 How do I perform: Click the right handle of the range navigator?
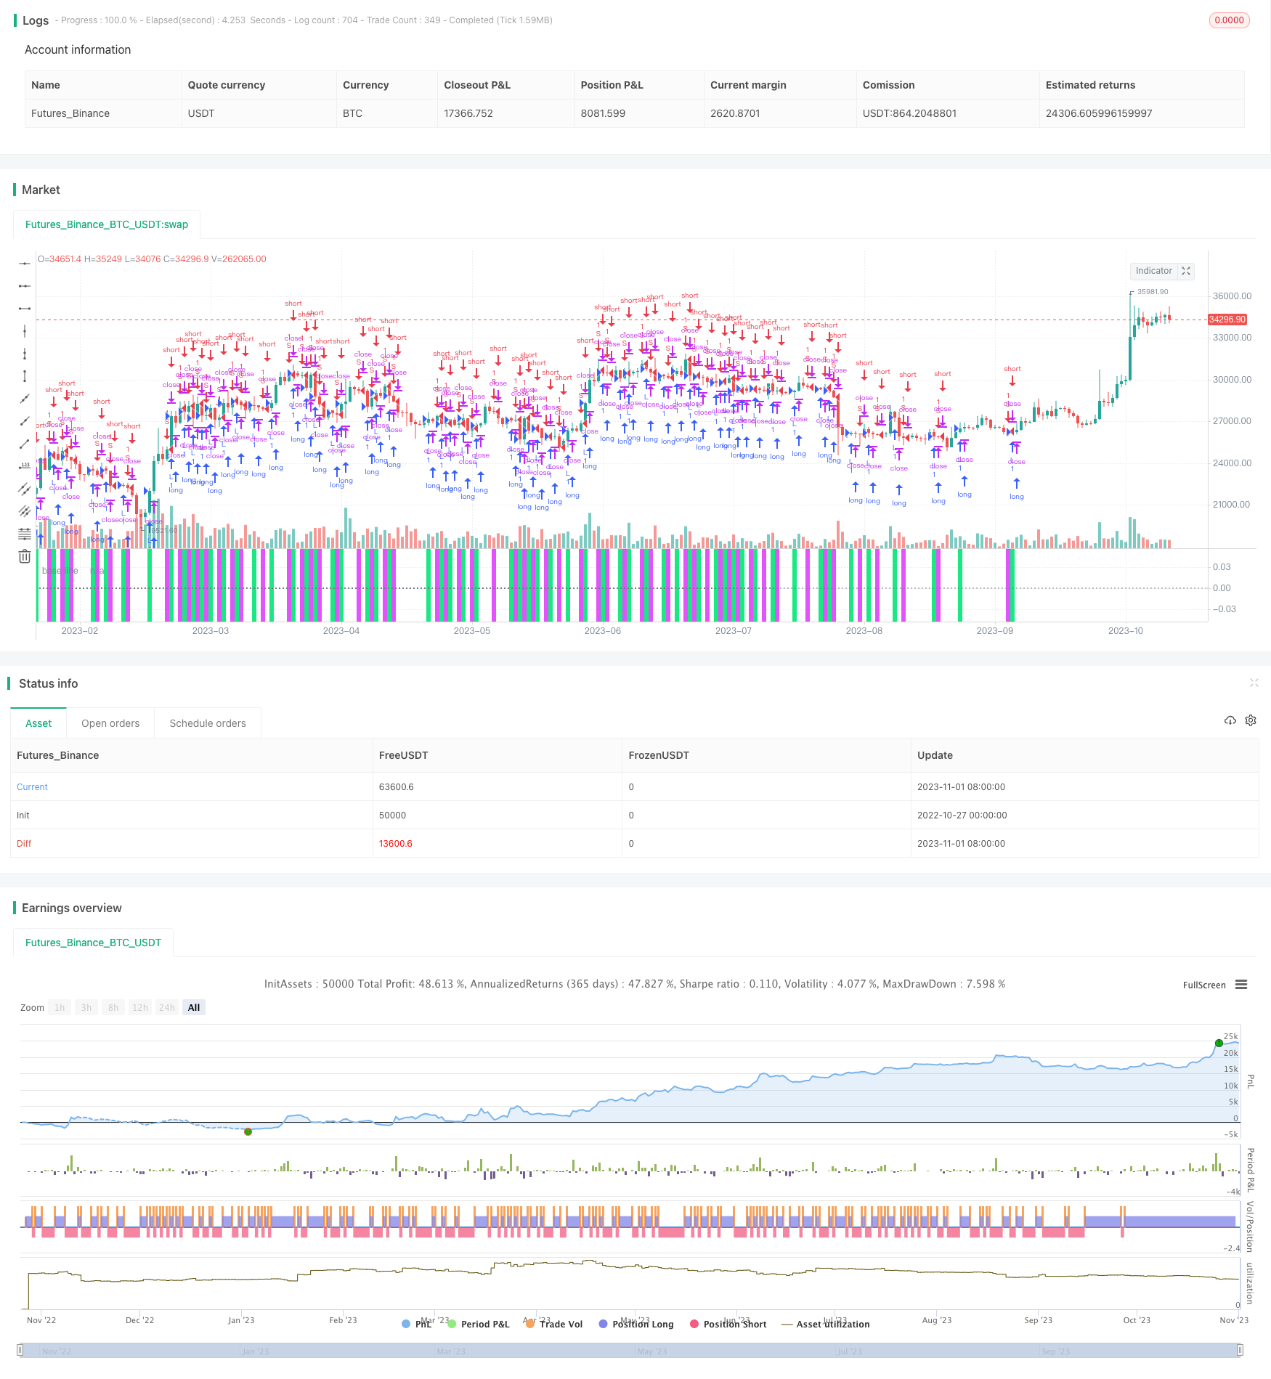coord(1240,1350)
